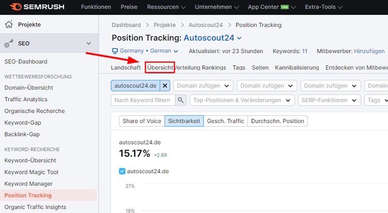Click the autoscout24.de domain chip
The height and width of the screenshot is (213, 388).
tap(136, 86)
